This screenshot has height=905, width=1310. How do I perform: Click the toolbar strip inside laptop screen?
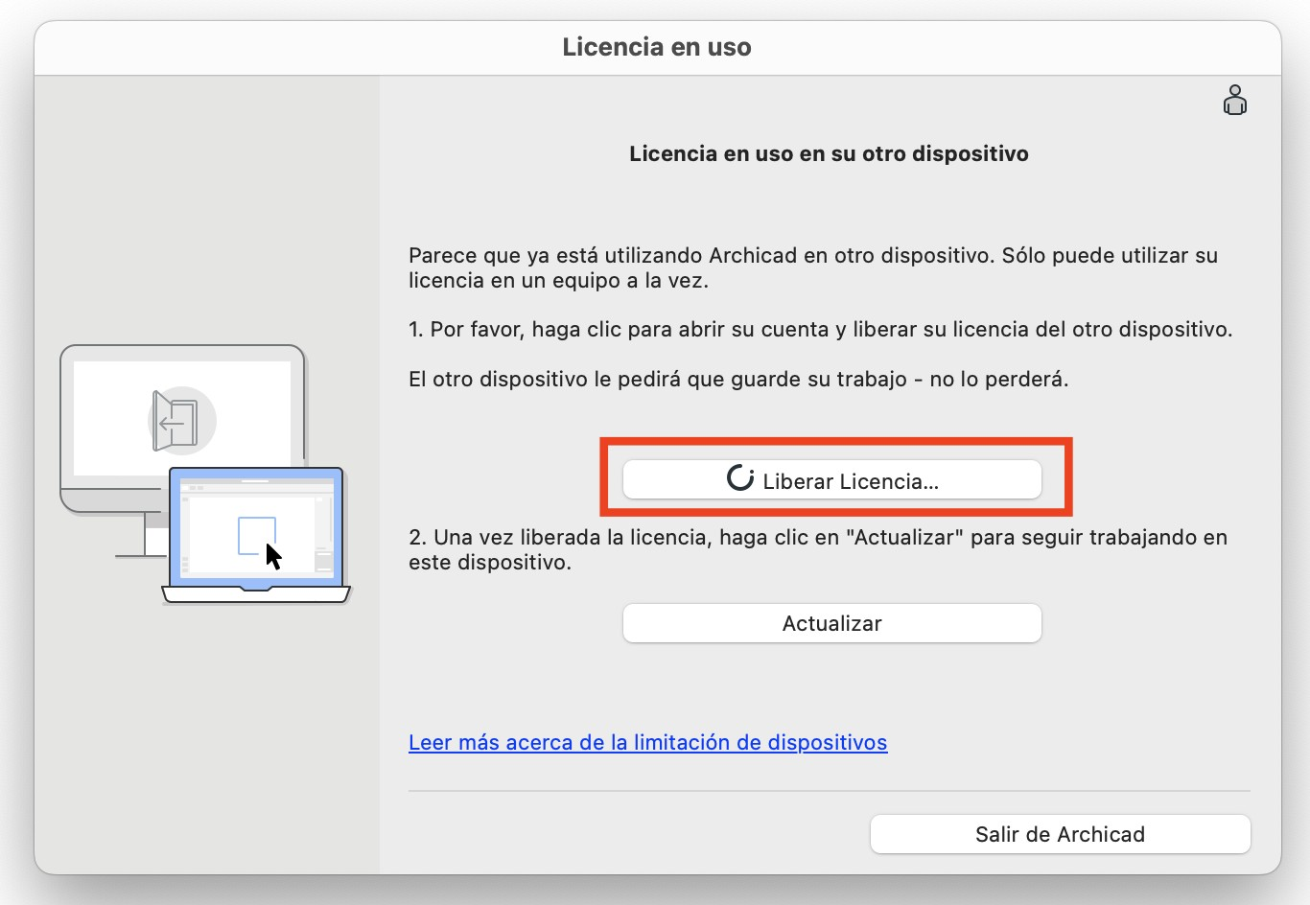[255, 488]
